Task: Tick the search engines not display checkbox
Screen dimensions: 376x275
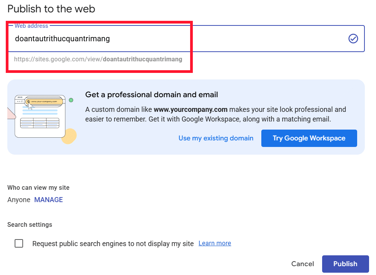Action: (19, 243)
